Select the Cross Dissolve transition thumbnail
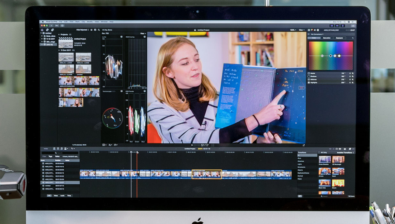Image resolution: width=395 pixels, height=224 pixels. (x=325, y=160)
